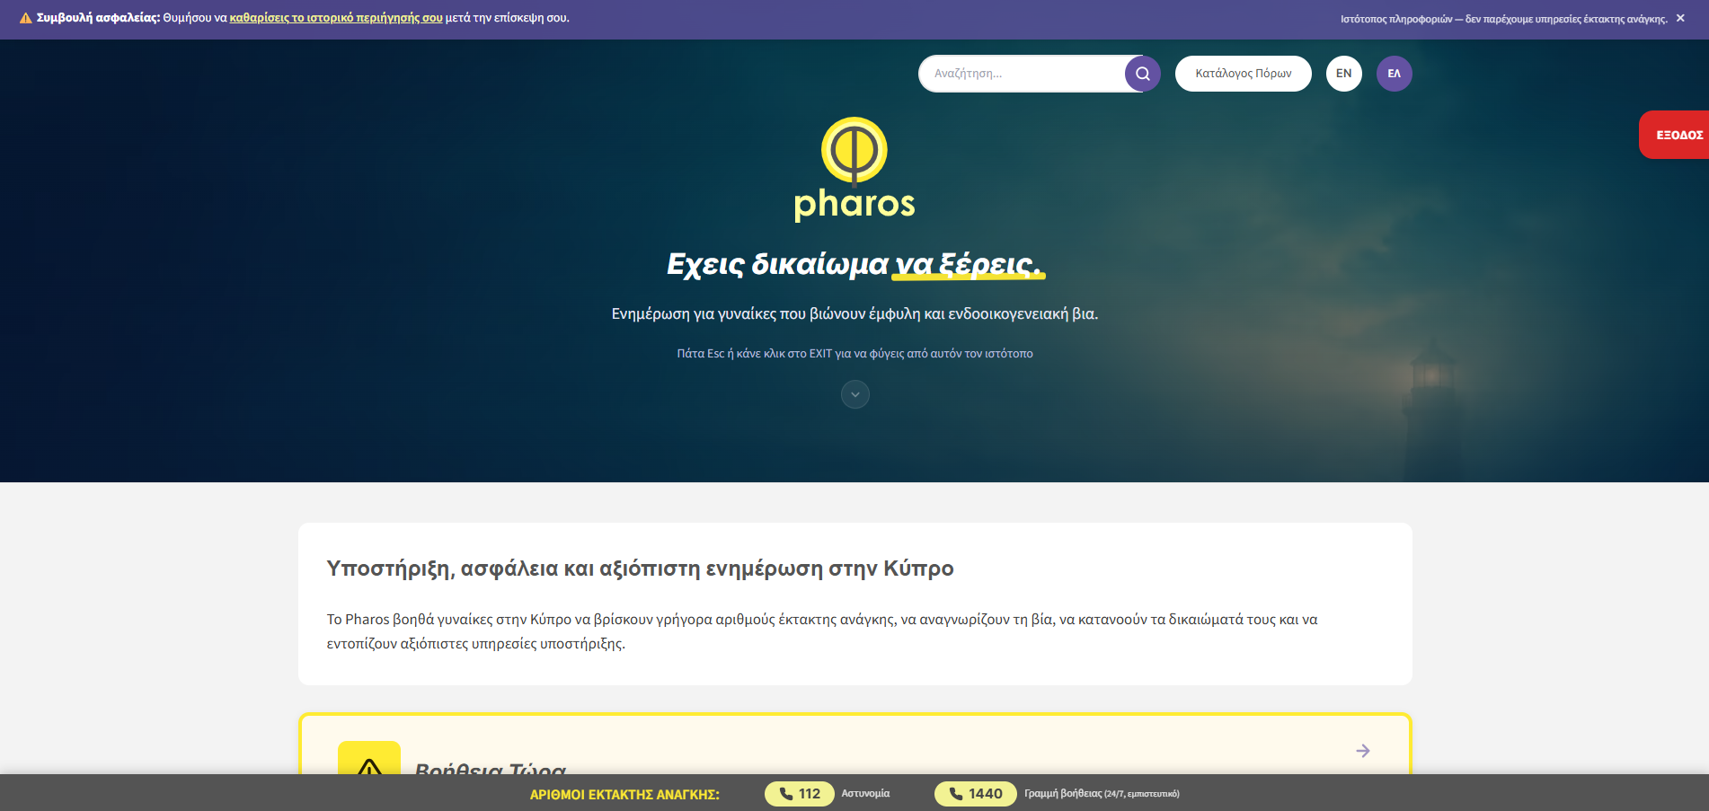Call police via the 112 pill
1709x811 pixels.
(800, 794)
